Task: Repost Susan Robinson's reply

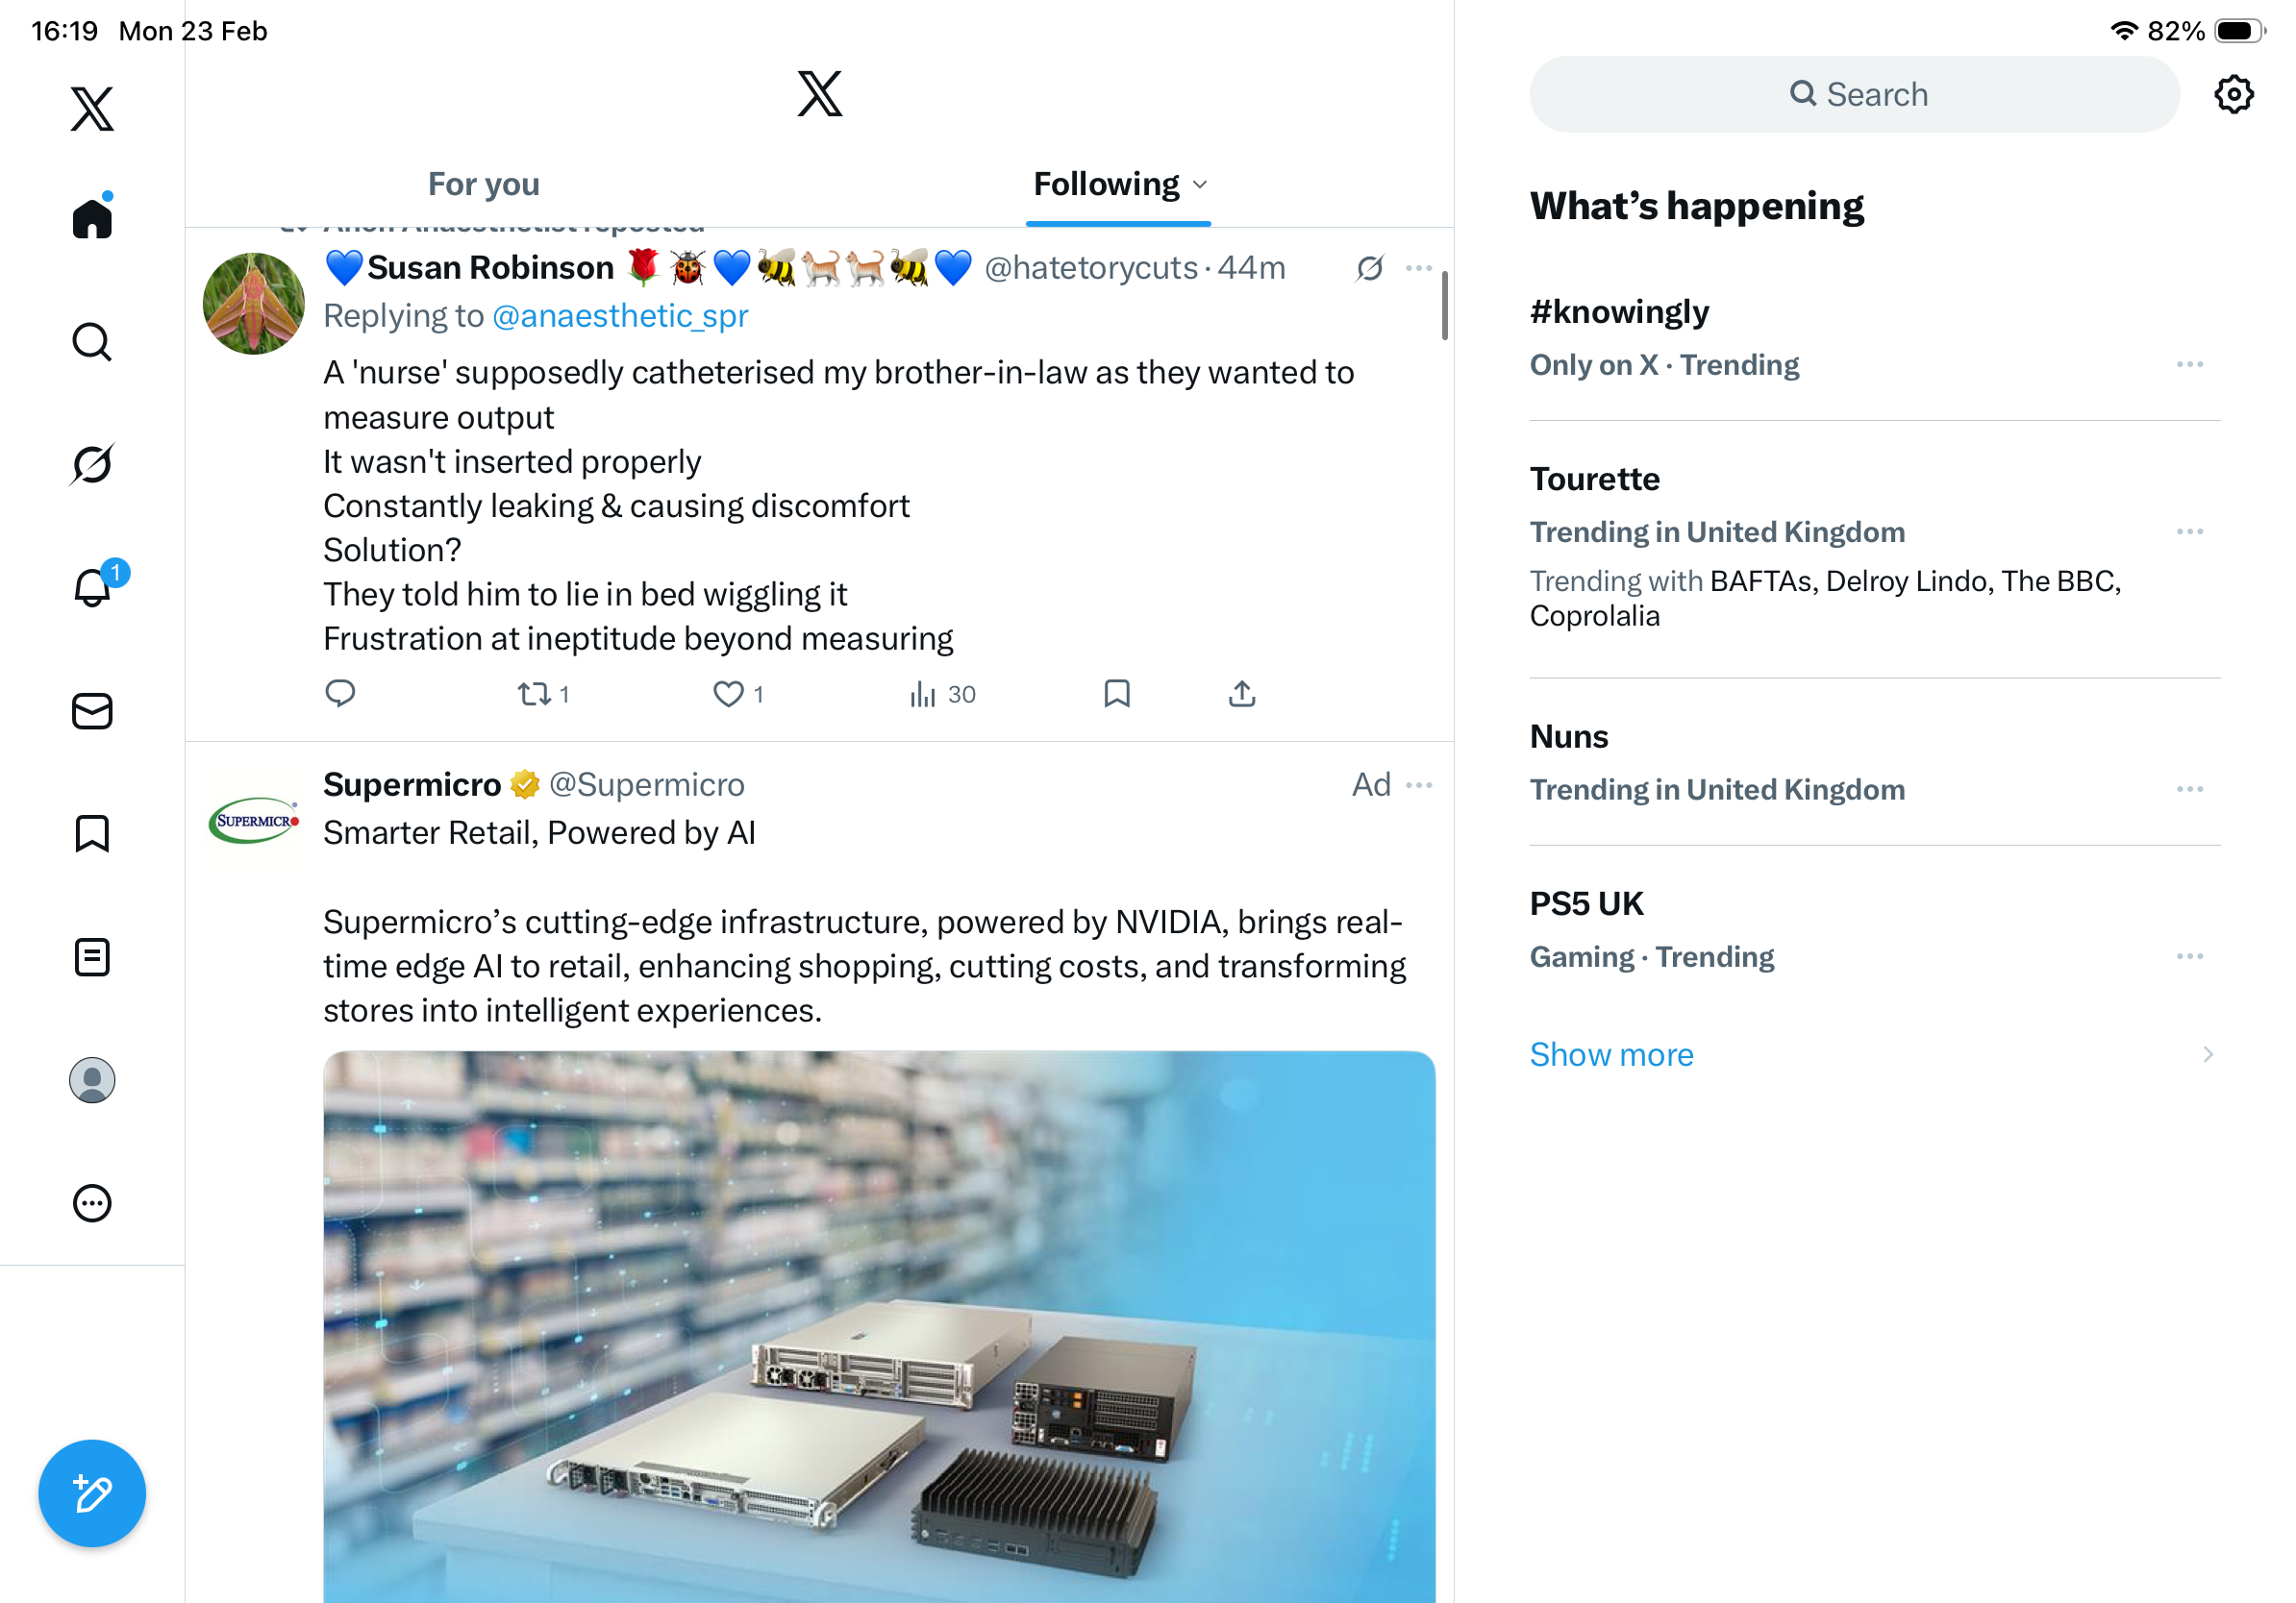Action: [x=534, y=694]
